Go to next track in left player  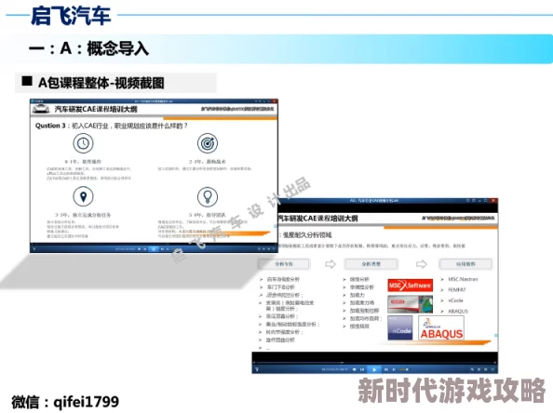coord(162,248)
